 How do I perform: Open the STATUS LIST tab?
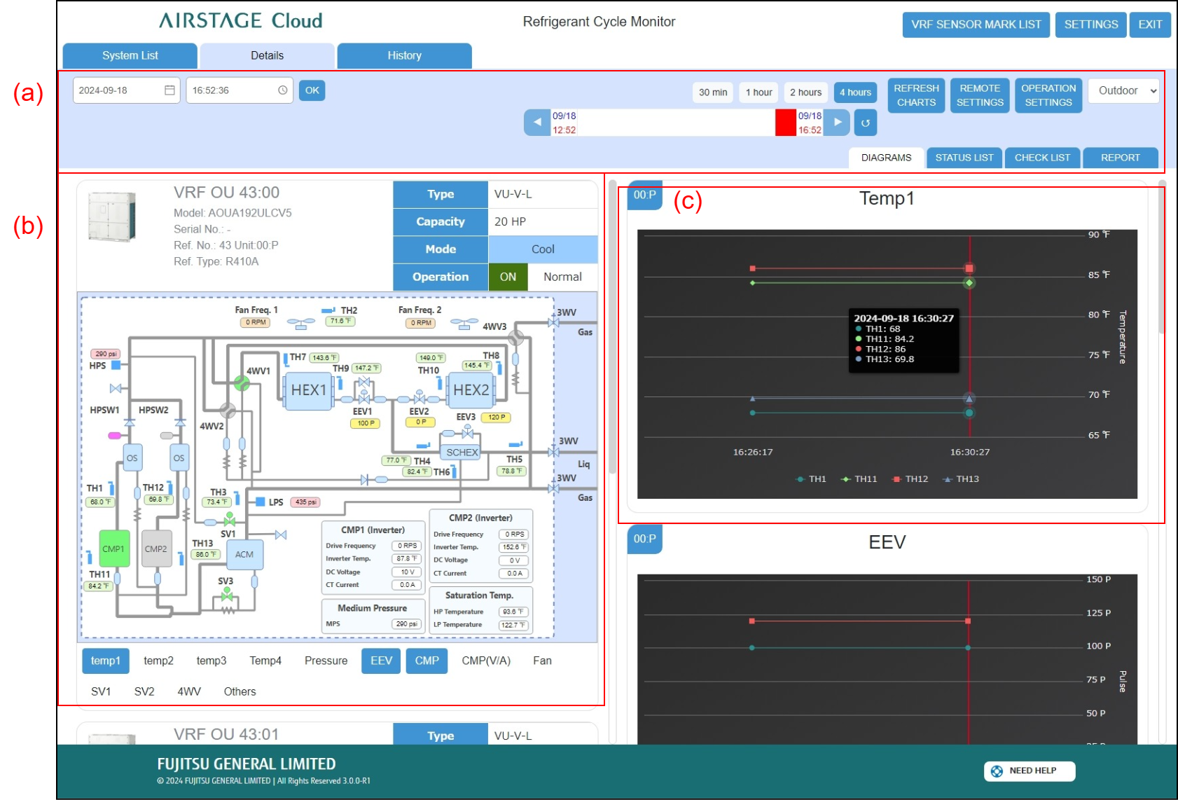(964, 158)
